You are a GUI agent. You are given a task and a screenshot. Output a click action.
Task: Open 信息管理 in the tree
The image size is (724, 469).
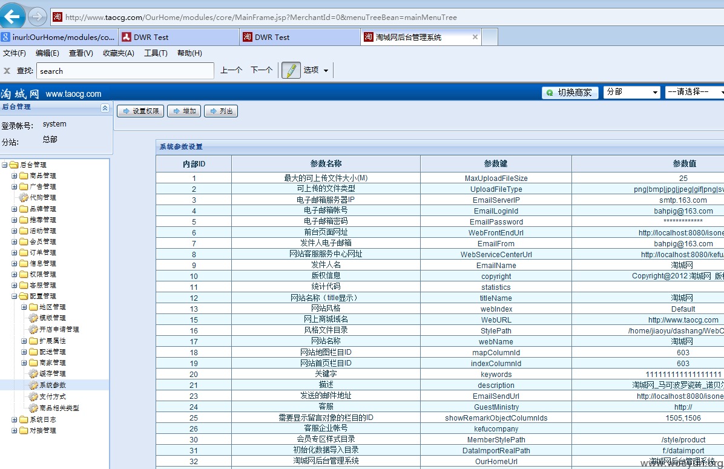tap(43, 264)
